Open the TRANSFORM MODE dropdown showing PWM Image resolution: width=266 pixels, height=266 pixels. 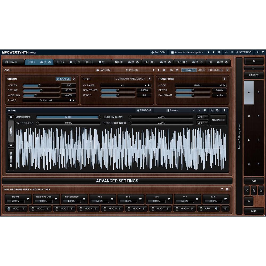click(x=198, y=85)
